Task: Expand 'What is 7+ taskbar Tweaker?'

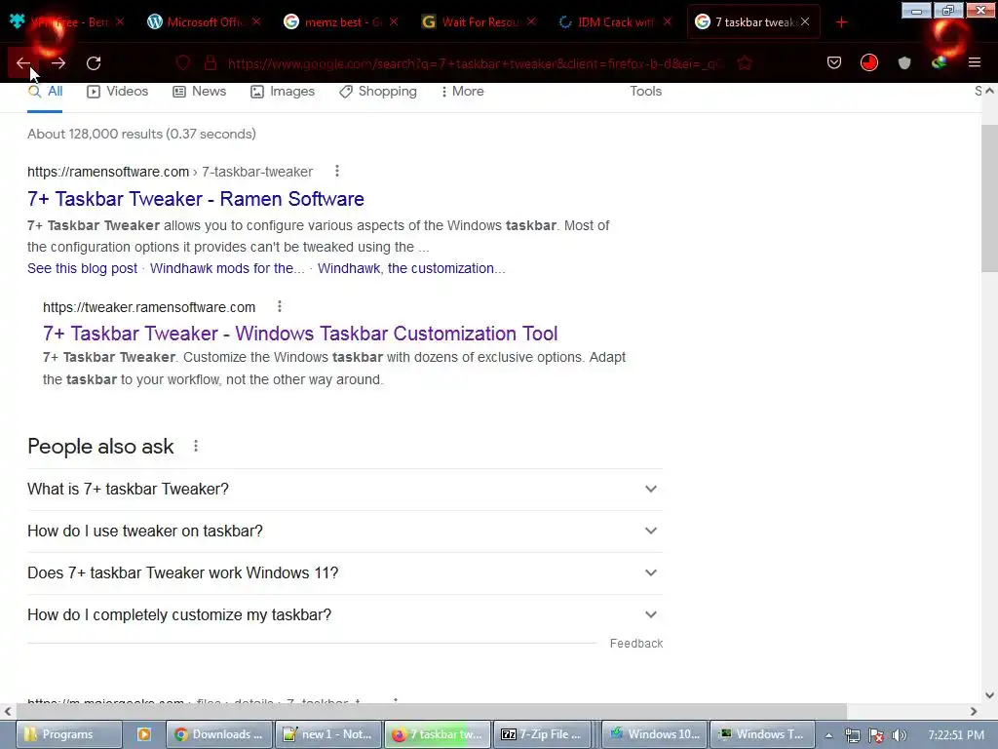Action: [x=344, y=490]
